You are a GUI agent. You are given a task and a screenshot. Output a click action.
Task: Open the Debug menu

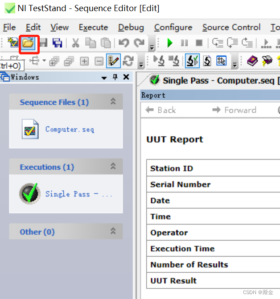point(131,27)
